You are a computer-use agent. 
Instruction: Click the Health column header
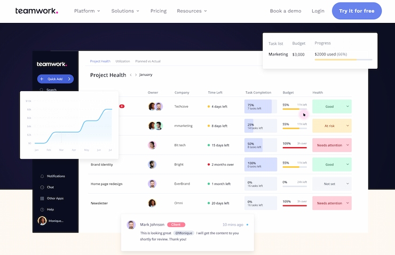[318, 93]
